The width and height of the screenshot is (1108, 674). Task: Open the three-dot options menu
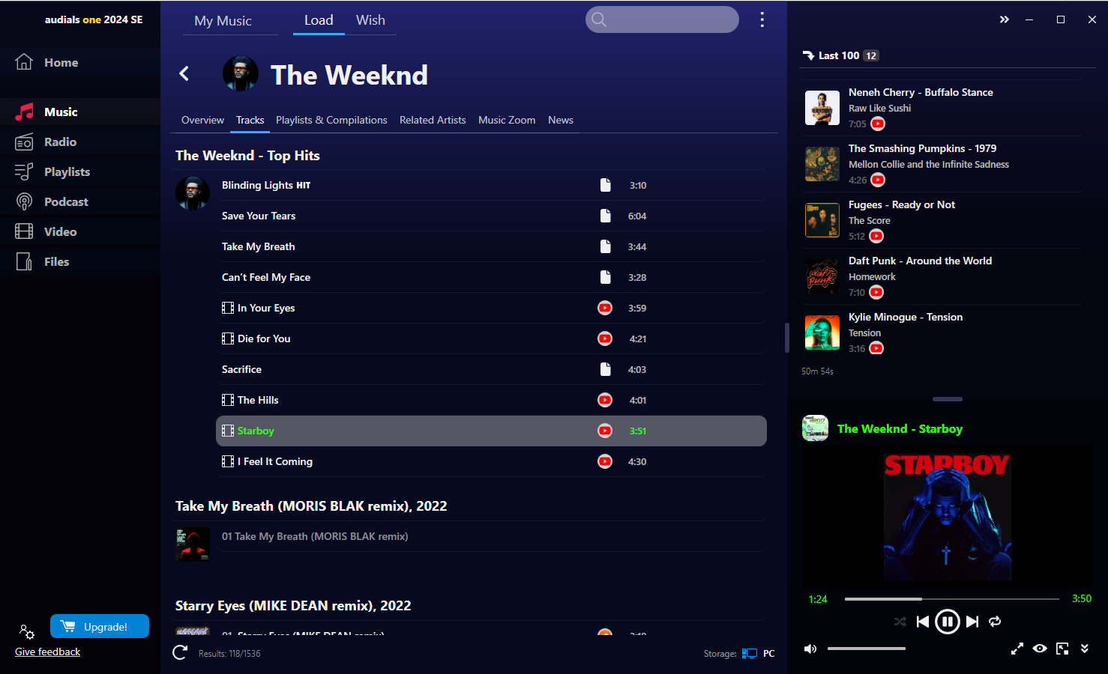click(x=762, y=19)
